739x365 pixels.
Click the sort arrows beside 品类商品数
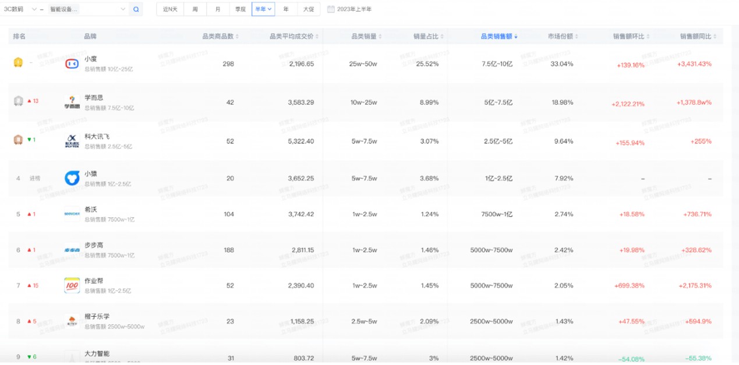237,37
